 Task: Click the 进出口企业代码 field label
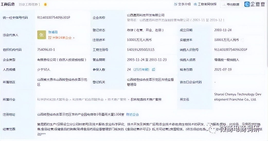pos(191,82)
